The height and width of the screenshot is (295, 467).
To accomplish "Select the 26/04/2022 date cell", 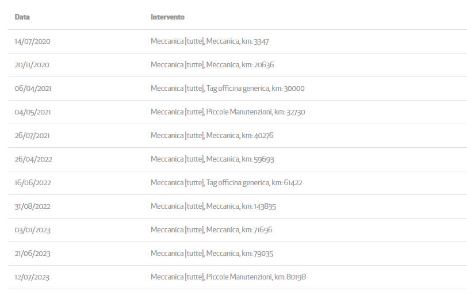I will (x=33, y=159).
